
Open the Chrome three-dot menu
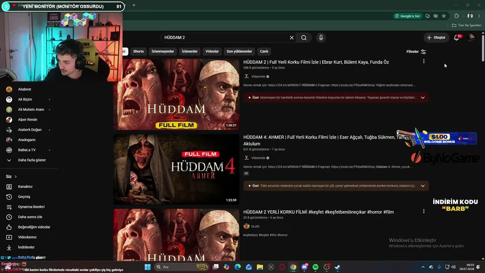click(479, 16)
